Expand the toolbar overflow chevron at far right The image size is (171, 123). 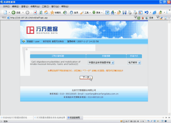point(170,10)
